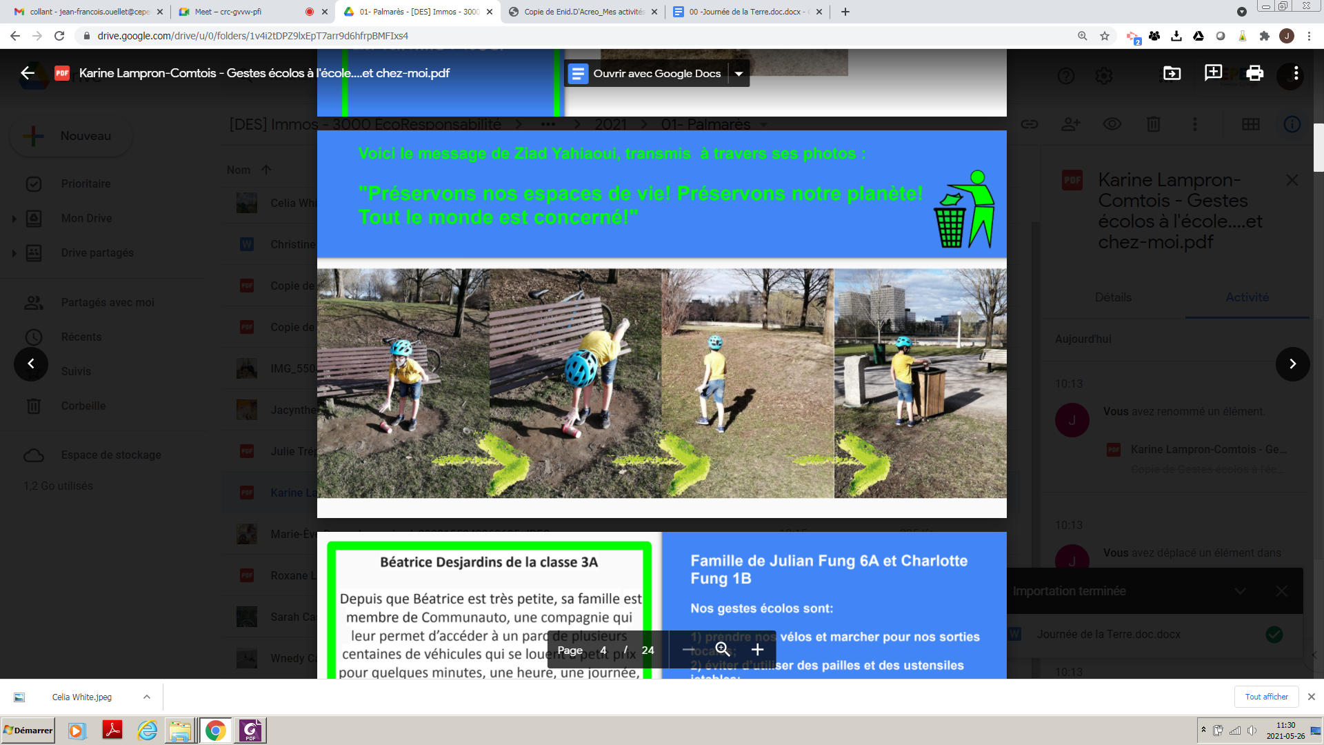
Task: Click the page number field showing 4
Action: (603, 650)
